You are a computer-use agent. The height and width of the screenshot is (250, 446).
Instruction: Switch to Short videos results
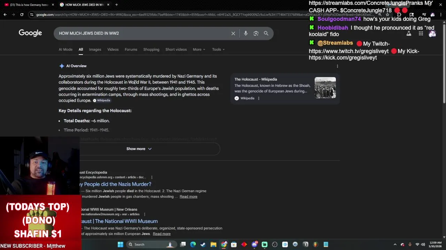pyautogui.click(x=176, y=49)
